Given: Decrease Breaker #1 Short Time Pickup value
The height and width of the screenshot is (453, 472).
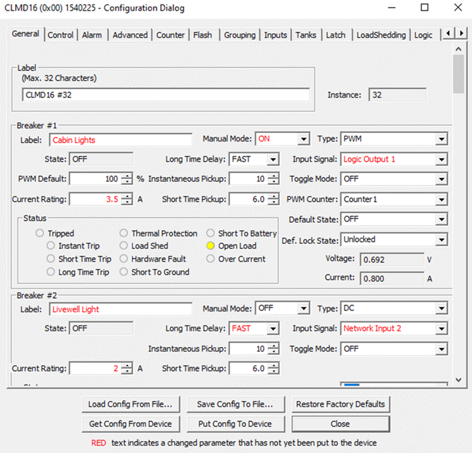Looking at the screenshot, I should click(x=273, y=202).
